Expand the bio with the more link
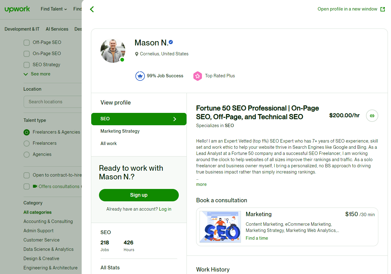The image size is (391, 274). (201, 184)
